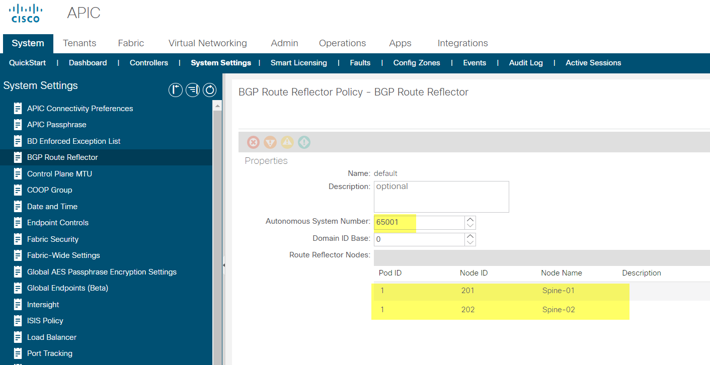Click the minor faults yellow icon
The height and width of the screenshot is (365, 710).
click(x=287, y=142)
